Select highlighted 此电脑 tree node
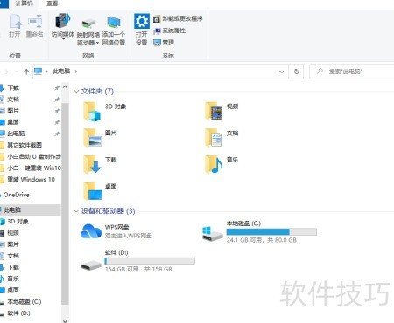This screenshot has height=323, width=394. (x=31, y=210)
